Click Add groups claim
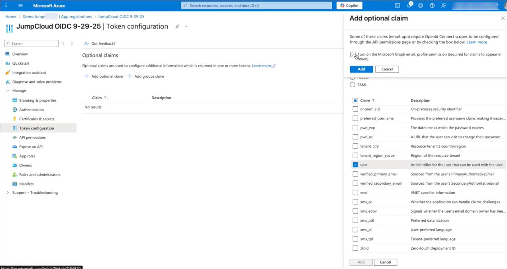This screenshot has width=507, height=269. (146, 76)
